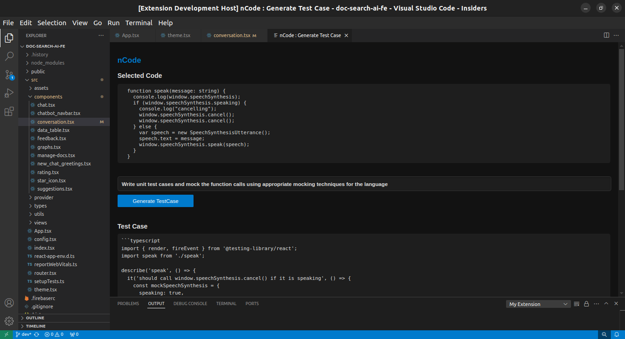Switch to the conversation.tsx editor tab
The height and width of the screenshot is (339, 625).
click(234, 35)
